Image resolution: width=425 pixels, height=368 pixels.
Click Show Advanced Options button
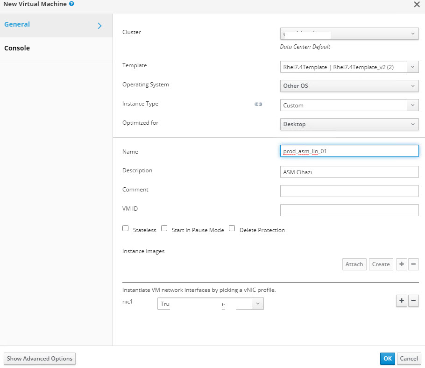(x=40, y=359)
